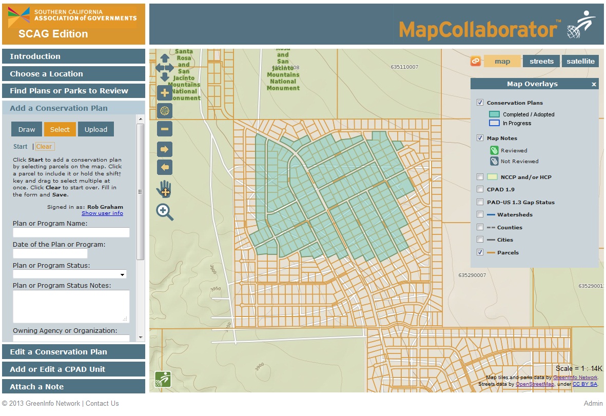The width and height of the screenshot is (606, 416).
Task: Enable CPAD 1.9 overlay
Action: pyautogui.click(x=480, y=189)
